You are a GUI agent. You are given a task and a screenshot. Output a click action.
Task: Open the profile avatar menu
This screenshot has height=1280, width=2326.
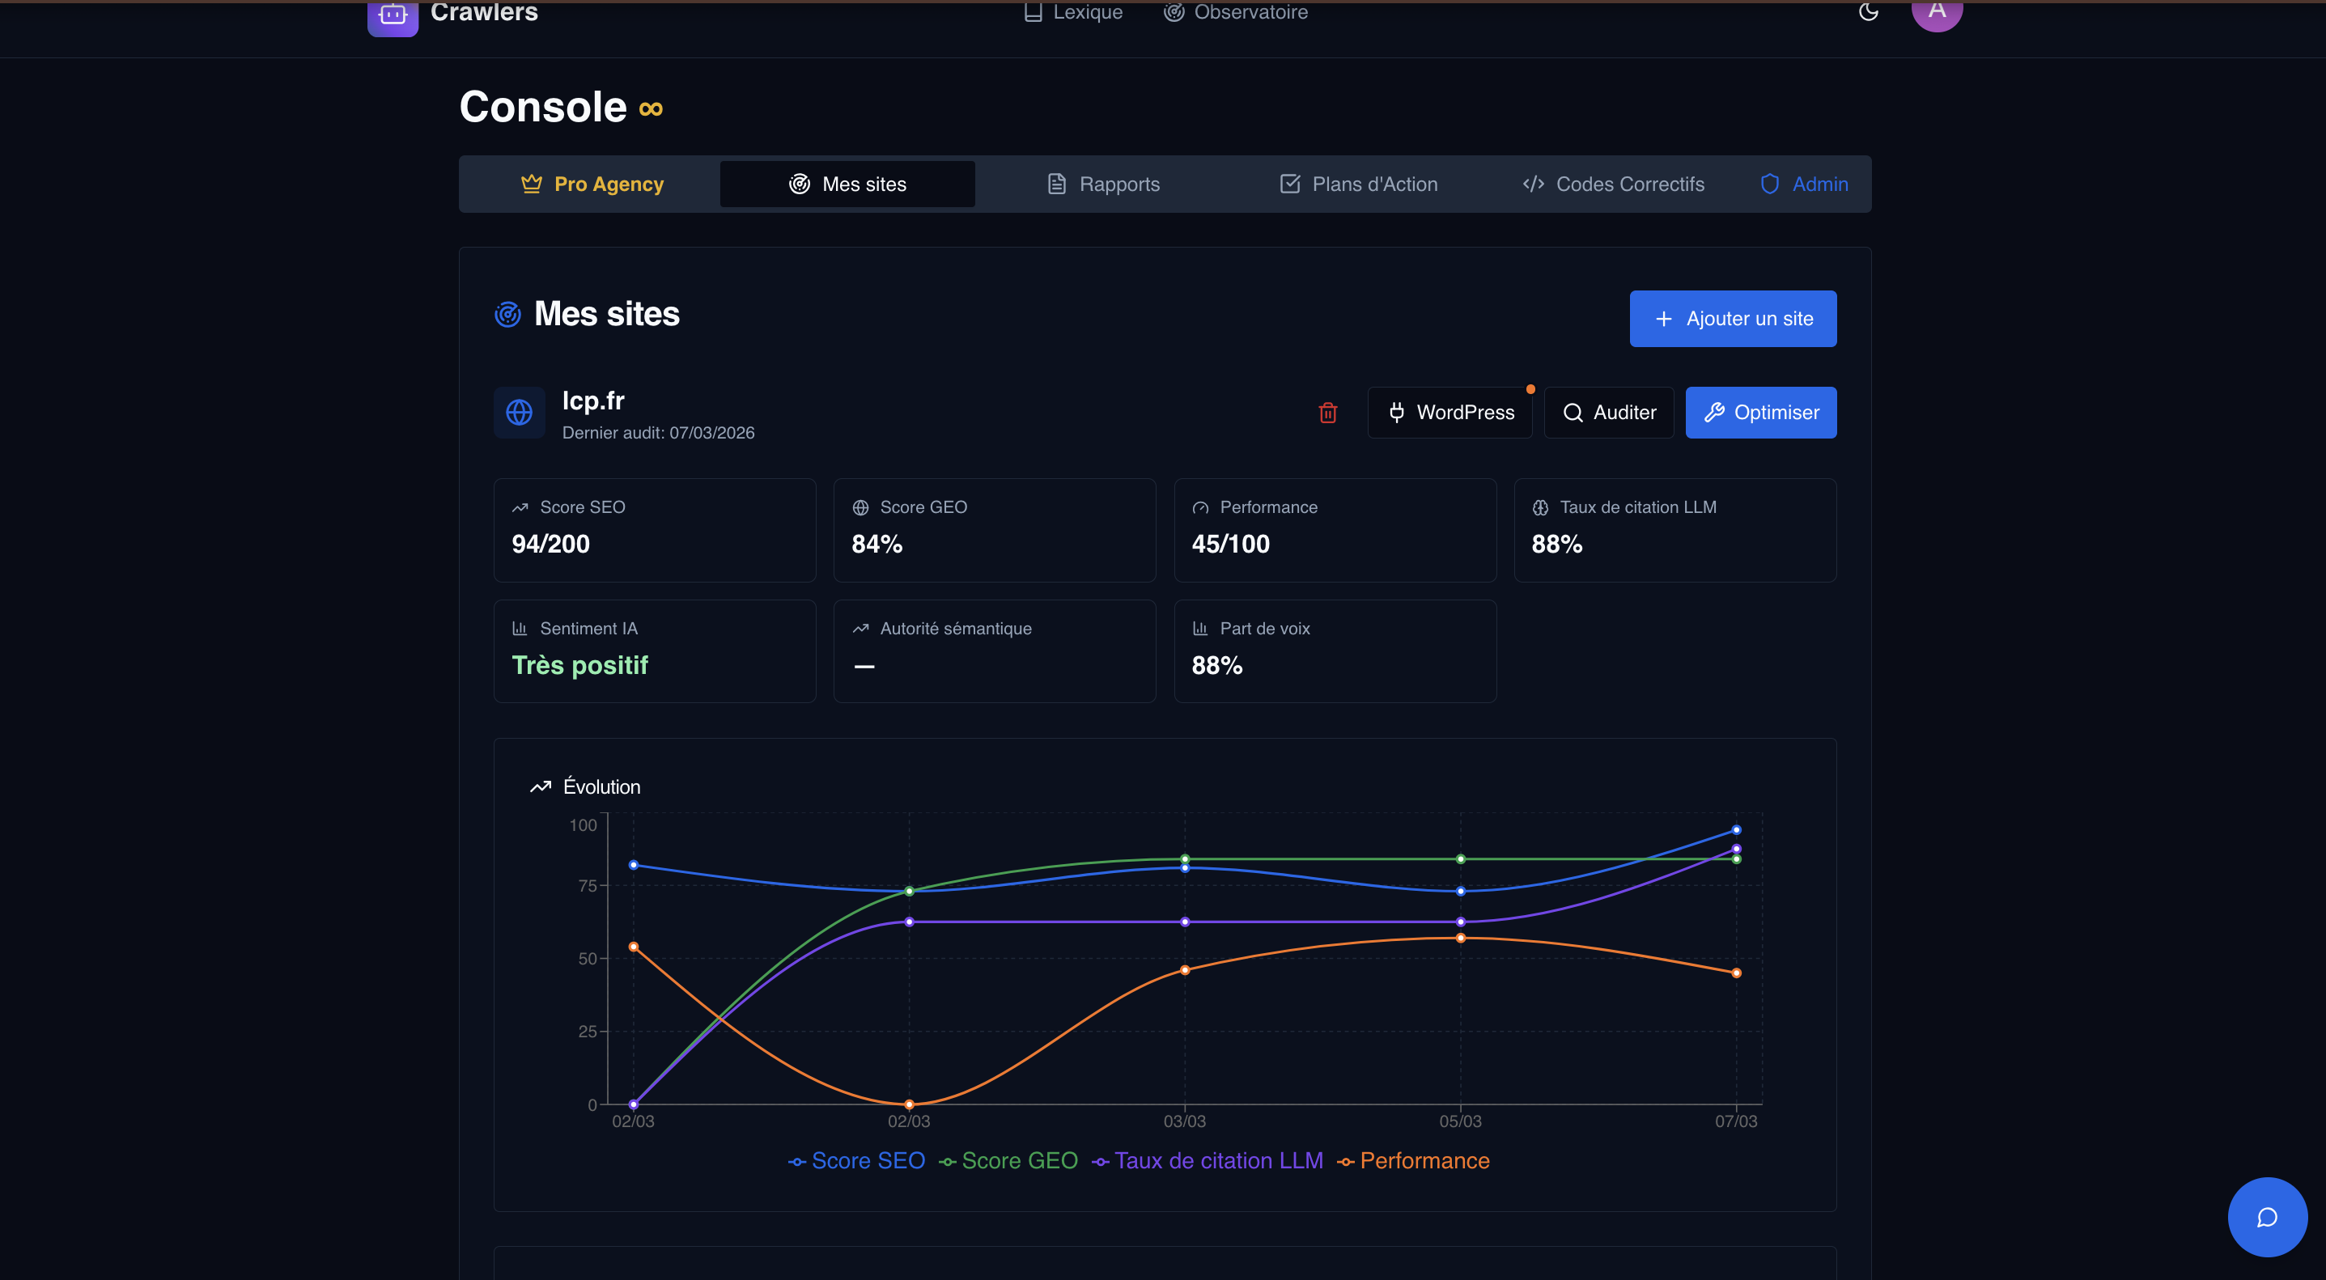[1938, 13]
